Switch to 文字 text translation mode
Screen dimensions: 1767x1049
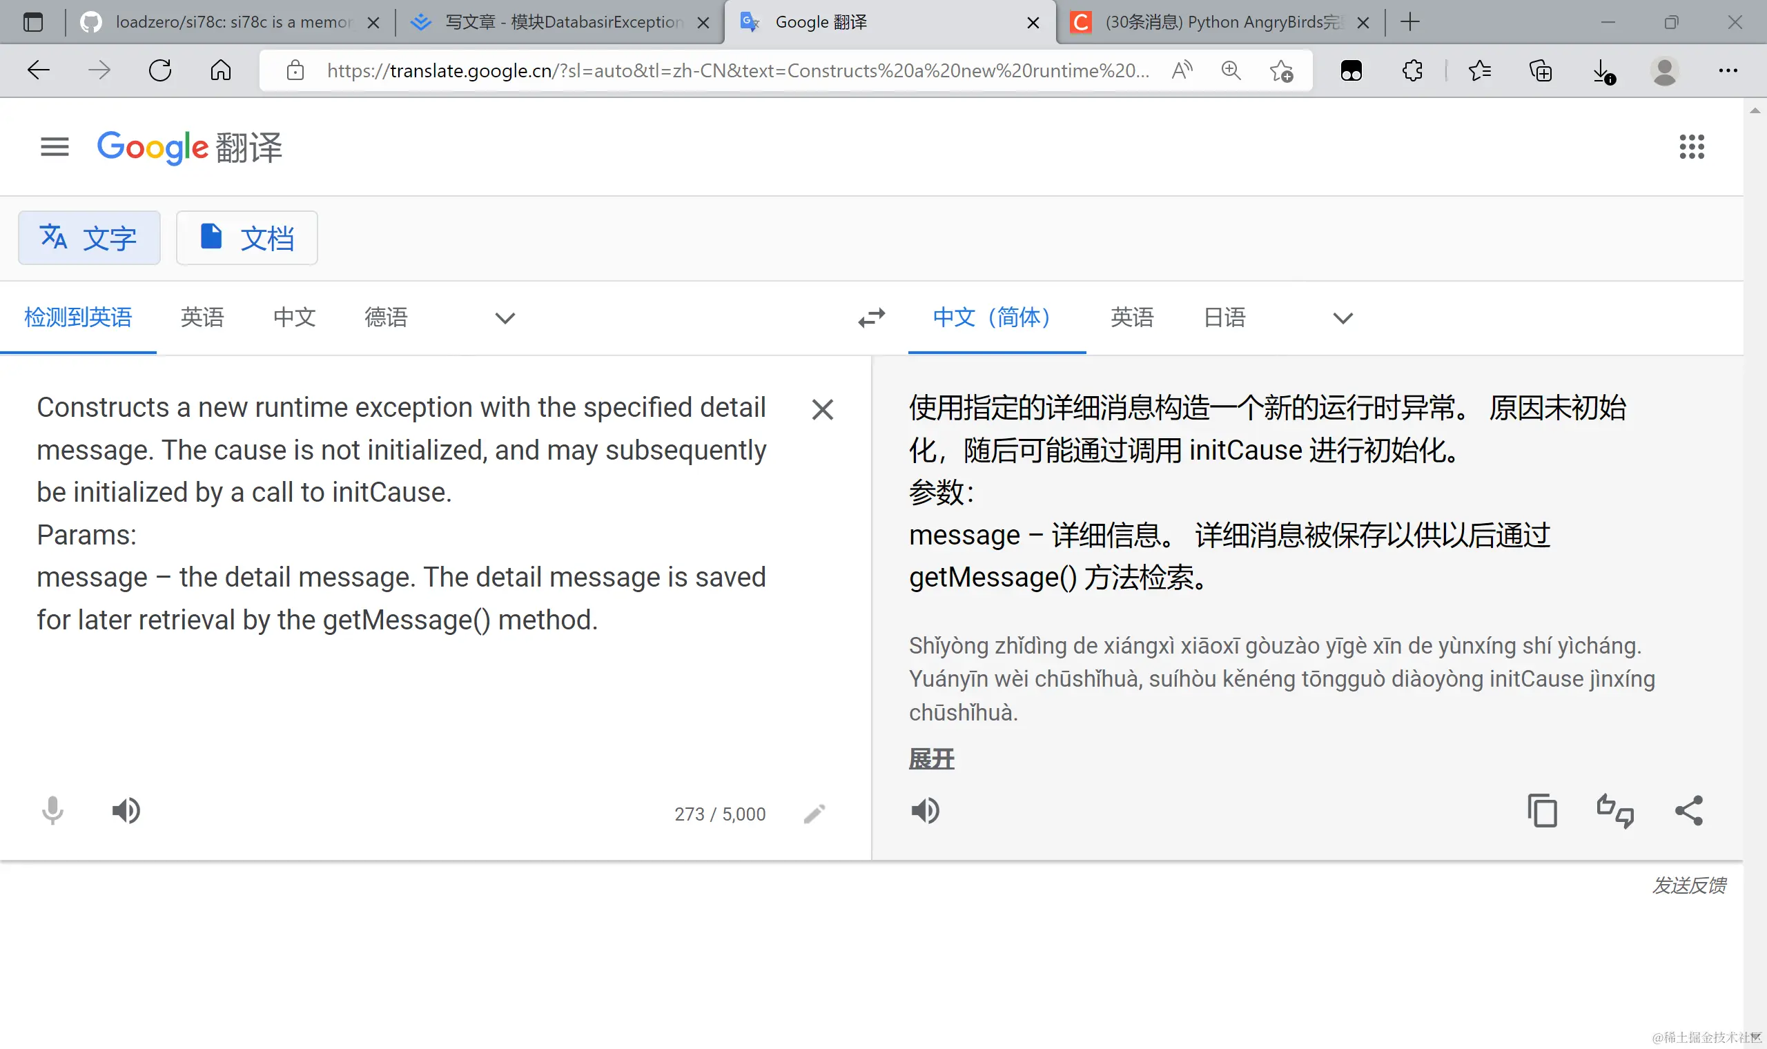pos(89,238)
